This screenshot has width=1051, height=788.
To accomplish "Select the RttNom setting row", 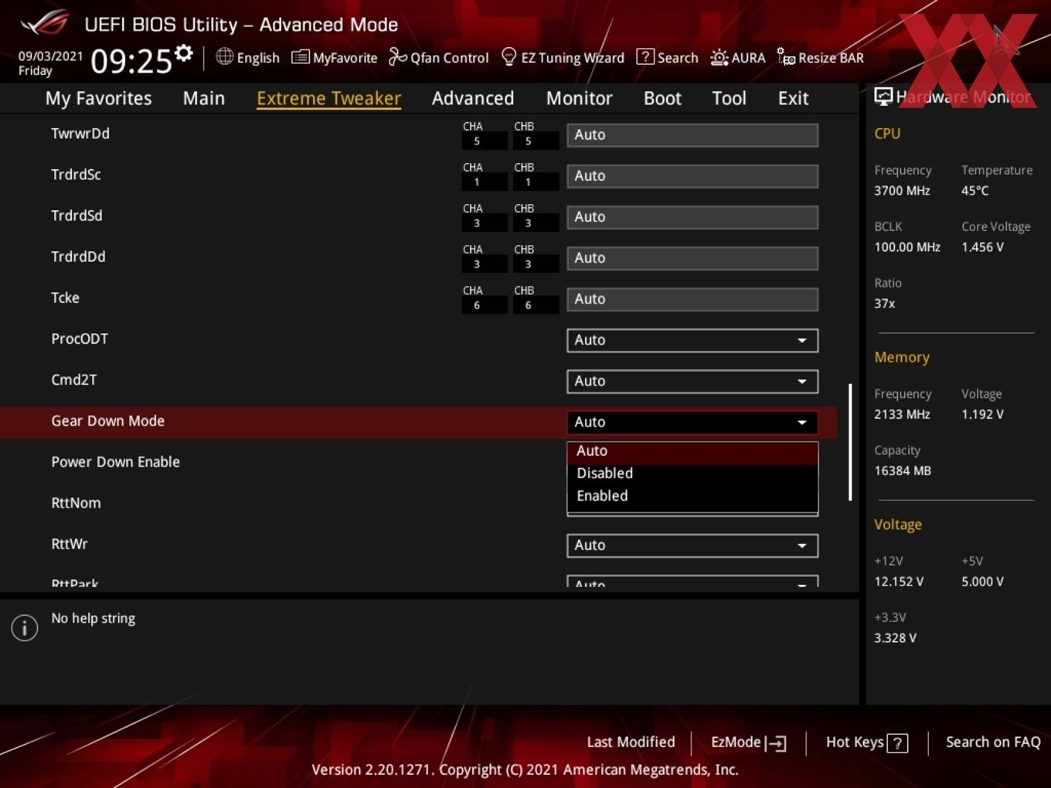I will [417, 503].
